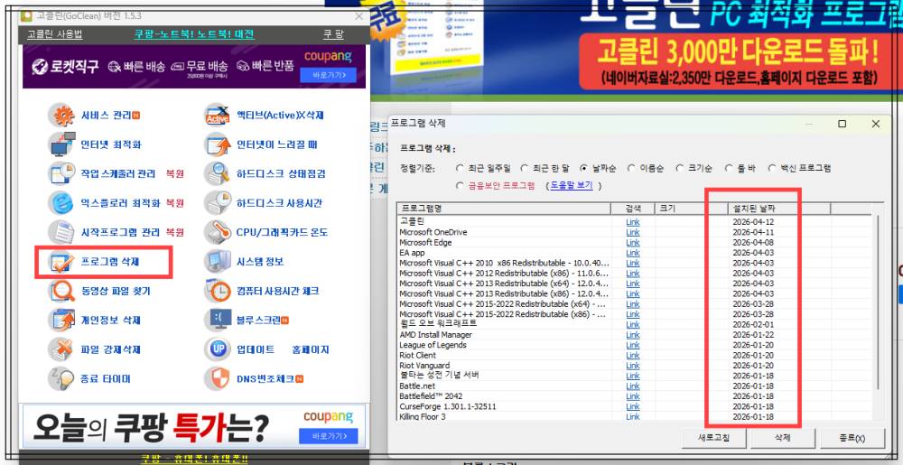Open the 홈페이지 link
Screen dimensions: 903x465
click(311, 350)
